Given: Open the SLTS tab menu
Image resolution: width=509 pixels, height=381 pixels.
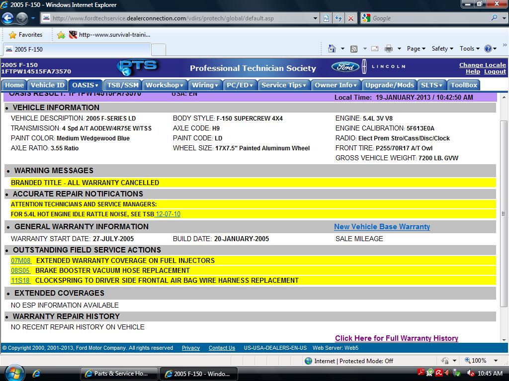Looking at the screenshot, I should click(432, 85).
